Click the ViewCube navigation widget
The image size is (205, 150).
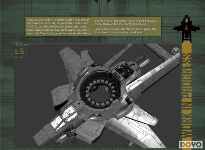tap(175, 51)
